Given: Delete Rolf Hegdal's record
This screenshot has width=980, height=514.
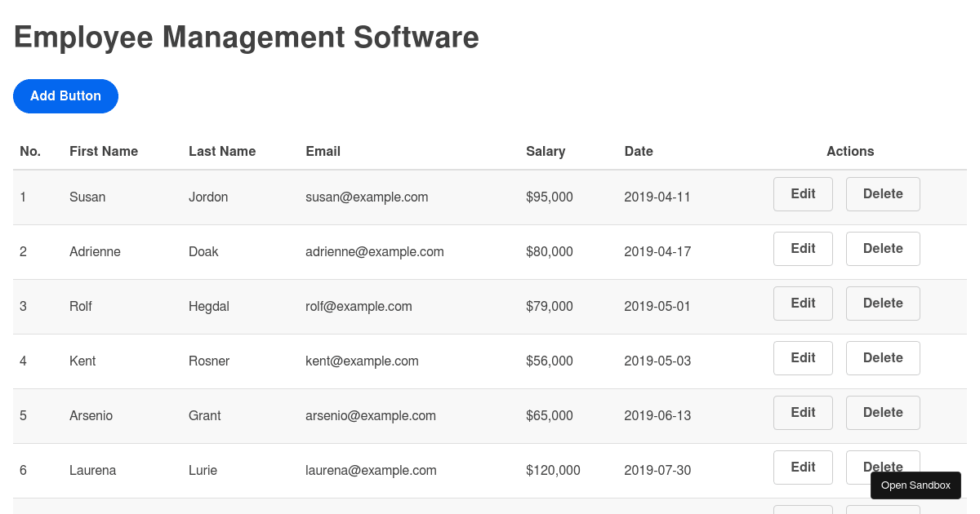Looking at the screenshot, I should tap(883, 303).
